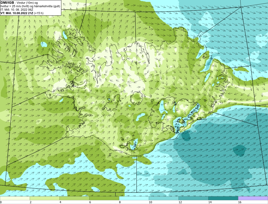Click the legend label "12"

click(180, 202)
